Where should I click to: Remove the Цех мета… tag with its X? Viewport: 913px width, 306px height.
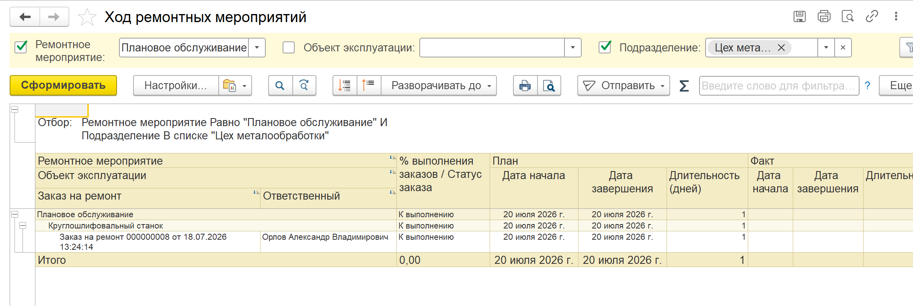tap(781, 48)
